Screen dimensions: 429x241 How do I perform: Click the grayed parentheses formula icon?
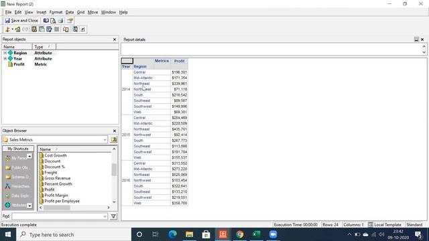click(25, 29)
